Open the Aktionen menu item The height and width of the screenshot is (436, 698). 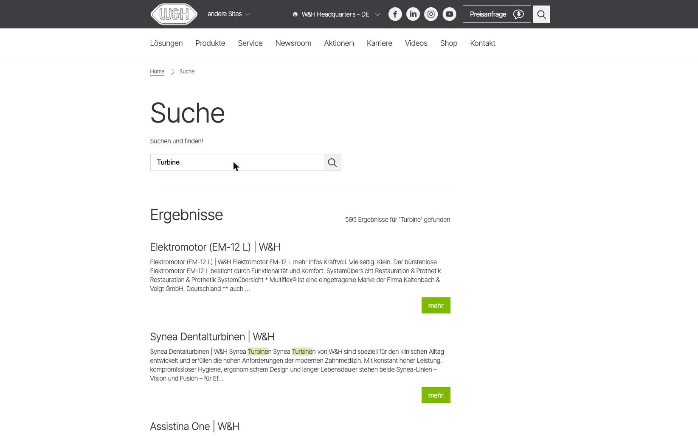click(x=339, y=43)
